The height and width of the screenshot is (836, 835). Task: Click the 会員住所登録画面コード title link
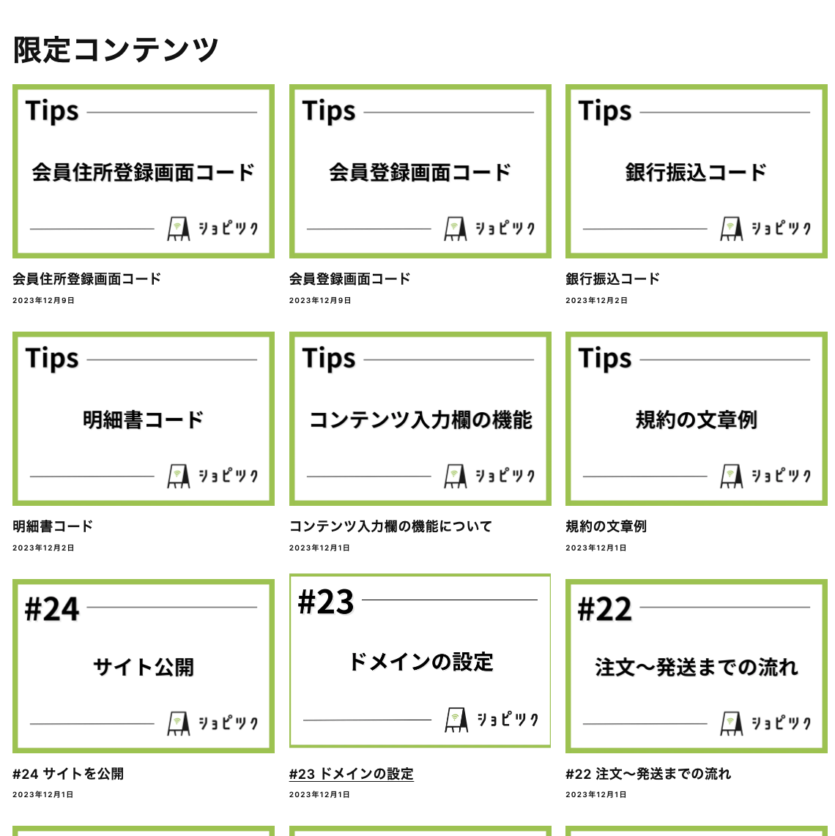[86, 279]
